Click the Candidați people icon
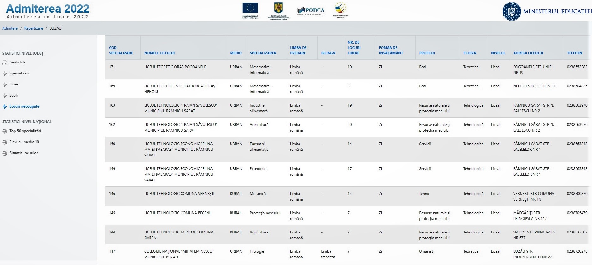Image resolution: width=592 pixels, height=265 pixels. click(x=5, y=62)
